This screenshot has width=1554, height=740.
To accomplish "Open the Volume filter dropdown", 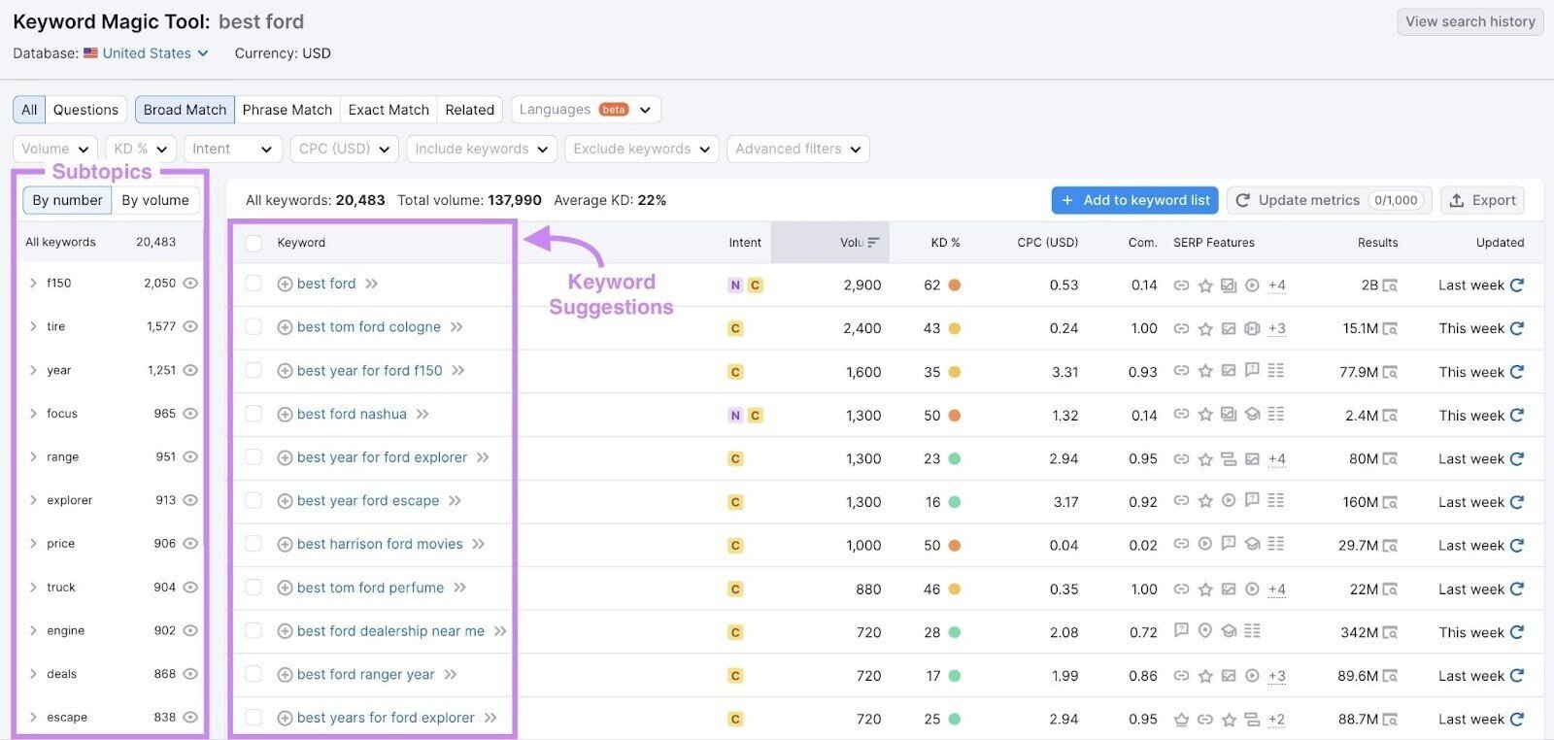I will click(x=55, y=149).
